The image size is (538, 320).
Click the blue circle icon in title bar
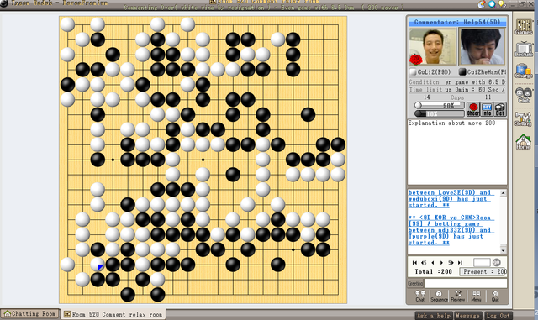point(492,3)
